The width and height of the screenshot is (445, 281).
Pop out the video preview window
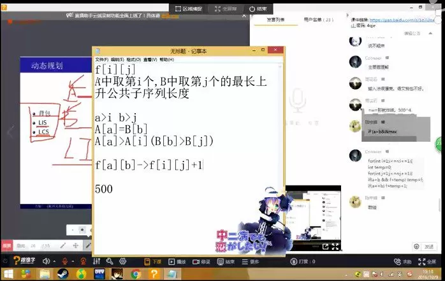pyautogui.click(x=326, y=247)
